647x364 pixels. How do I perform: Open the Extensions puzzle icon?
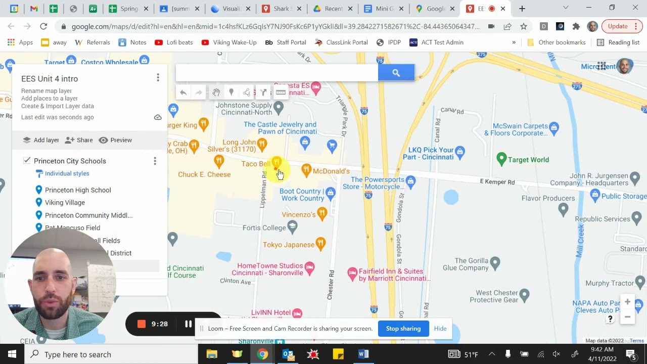576,26
